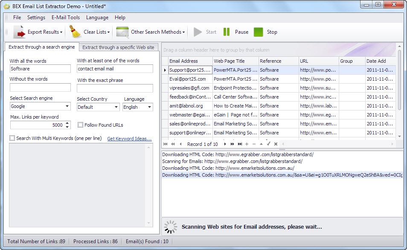Viewport: 407px width, 250px height.
Task: Enable Follow Found URLs checkbox
Action: click(81, 125)
